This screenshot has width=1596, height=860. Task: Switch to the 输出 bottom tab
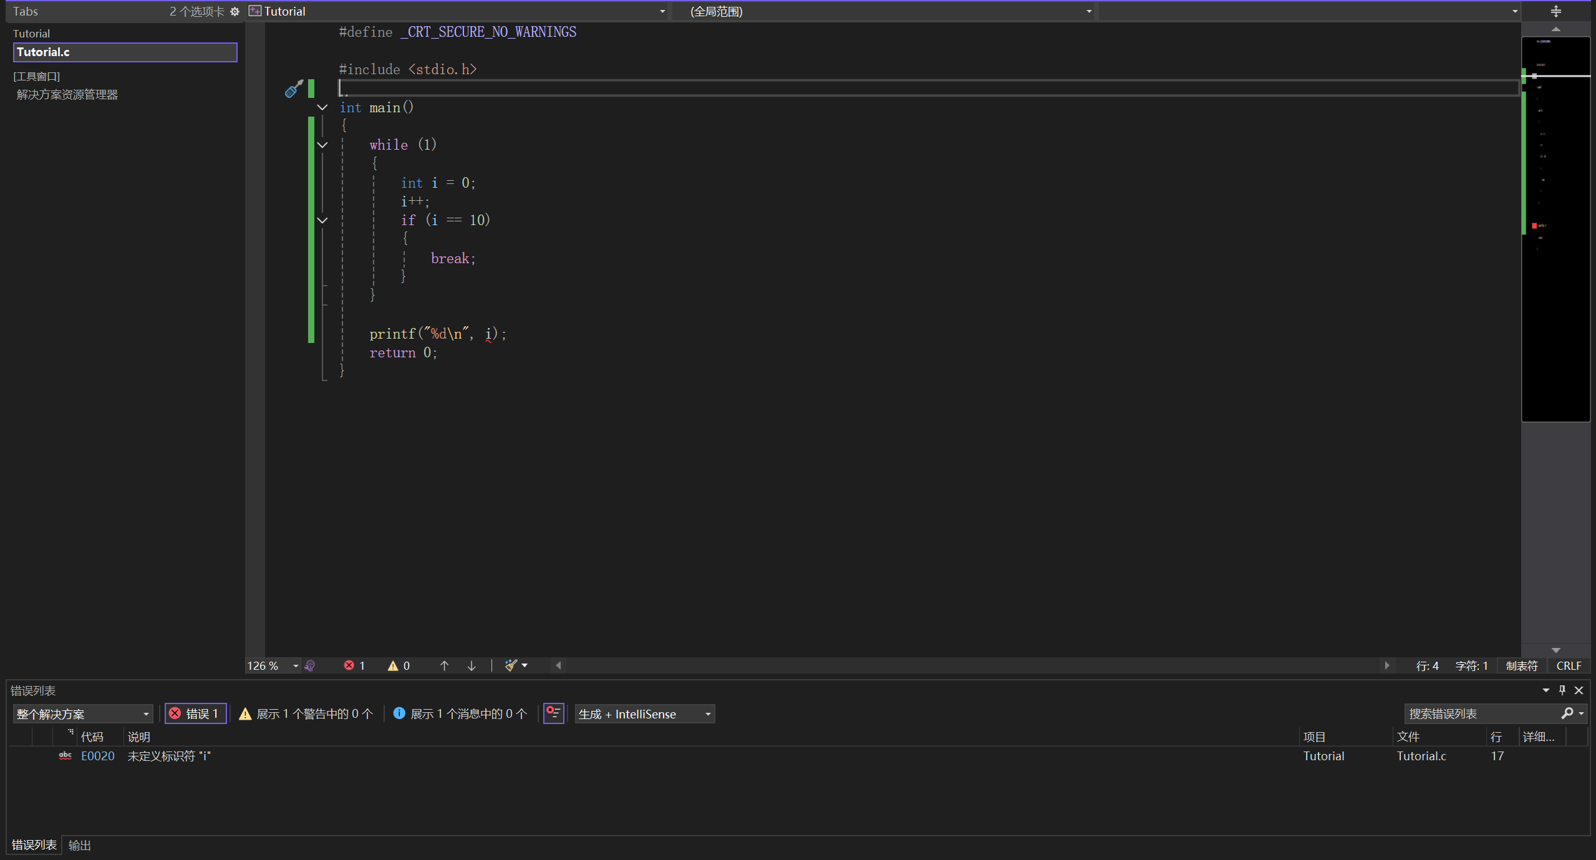(80, 845)
